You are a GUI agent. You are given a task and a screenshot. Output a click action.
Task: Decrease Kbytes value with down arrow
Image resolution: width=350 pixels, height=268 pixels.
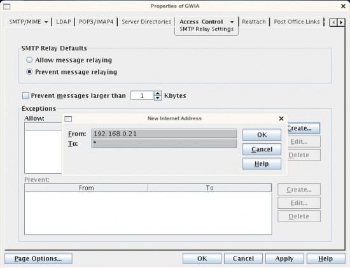coord(158,98)
